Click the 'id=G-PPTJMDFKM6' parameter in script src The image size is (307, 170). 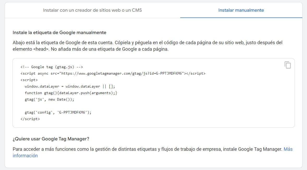tap(167, 73)
